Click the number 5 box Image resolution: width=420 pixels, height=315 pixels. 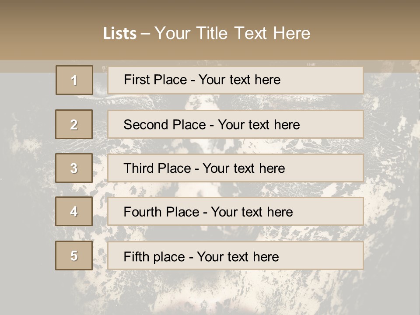(x=74, y=255)
